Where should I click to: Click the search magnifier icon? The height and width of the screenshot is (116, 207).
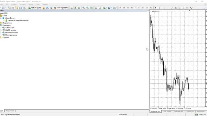(x=205, y=8)
